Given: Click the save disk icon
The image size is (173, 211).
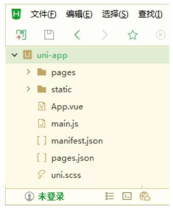Looking at the screenshot, I should (49, 35).
